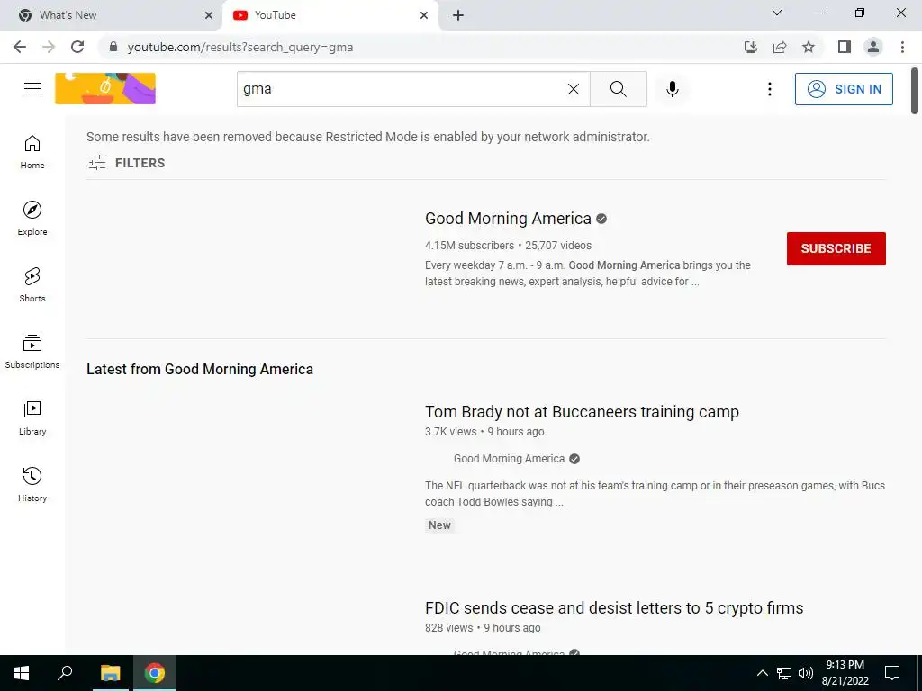
Task: Reload the YouTube page
Action: tap(77, 47)
